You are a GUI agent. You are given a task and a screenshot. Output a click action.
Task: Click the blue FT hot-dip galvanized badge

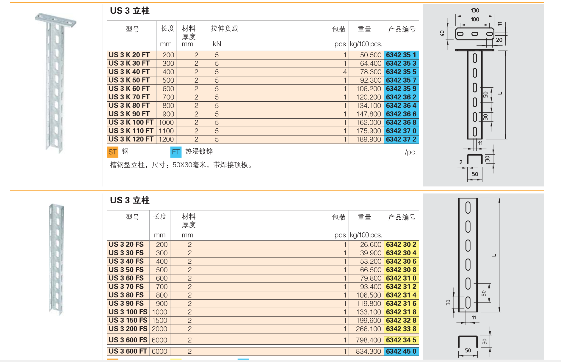(x=175, y=152)
